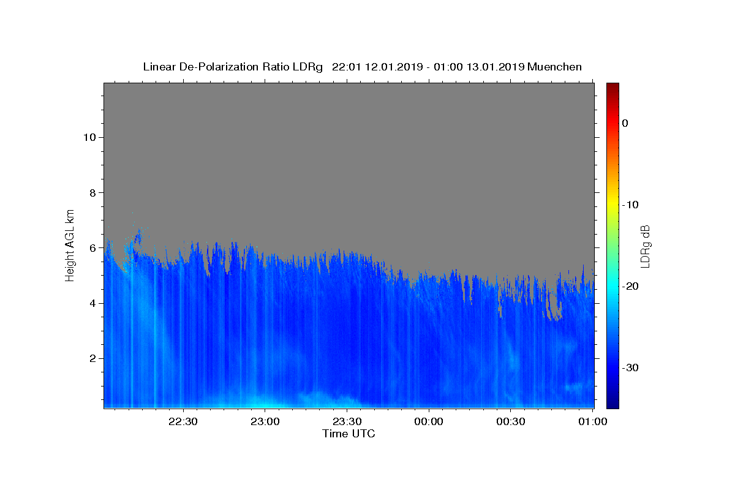The height and width of the screenshot is (490, 735).
Task: Click the 23:00 time axis label
Action: [x=265, y=421]
